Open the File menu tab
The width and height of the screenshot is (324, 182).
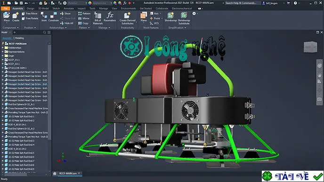[6, 8]
